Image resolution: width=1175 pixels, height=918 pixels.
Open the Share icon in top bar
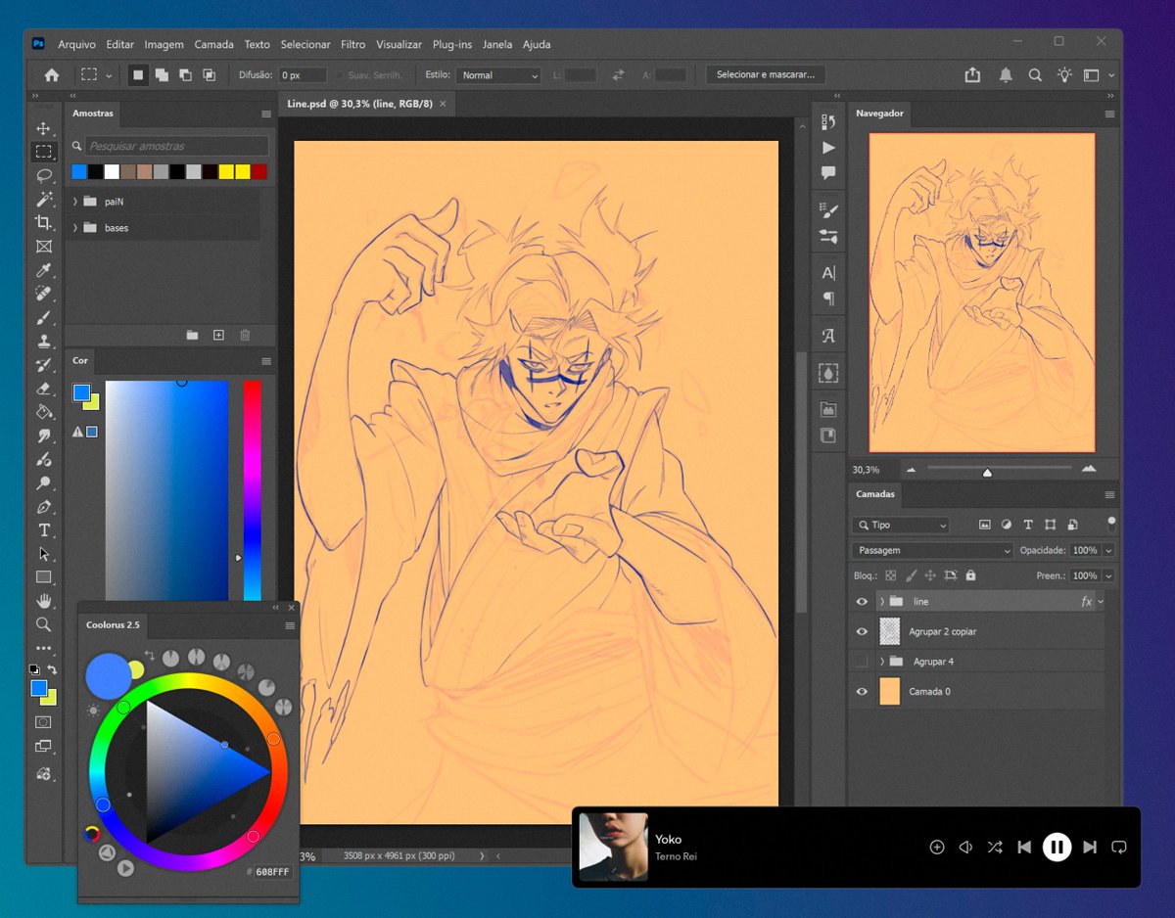(972, 75)
